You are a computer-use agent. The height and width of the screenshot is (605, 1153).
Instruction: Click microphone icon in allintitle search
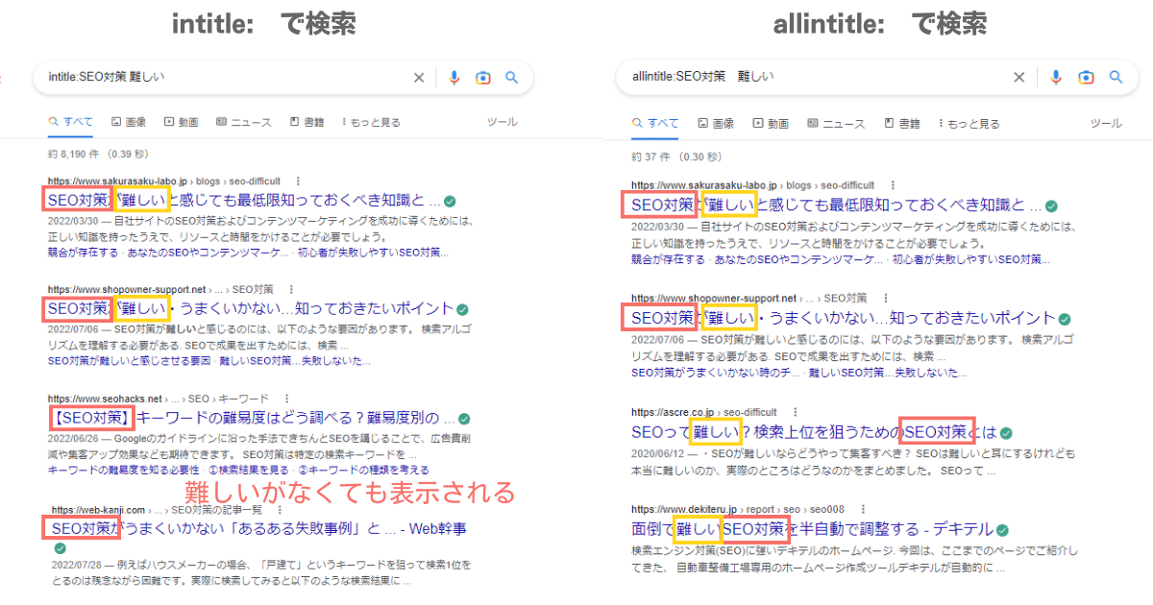coord(1056,78)
